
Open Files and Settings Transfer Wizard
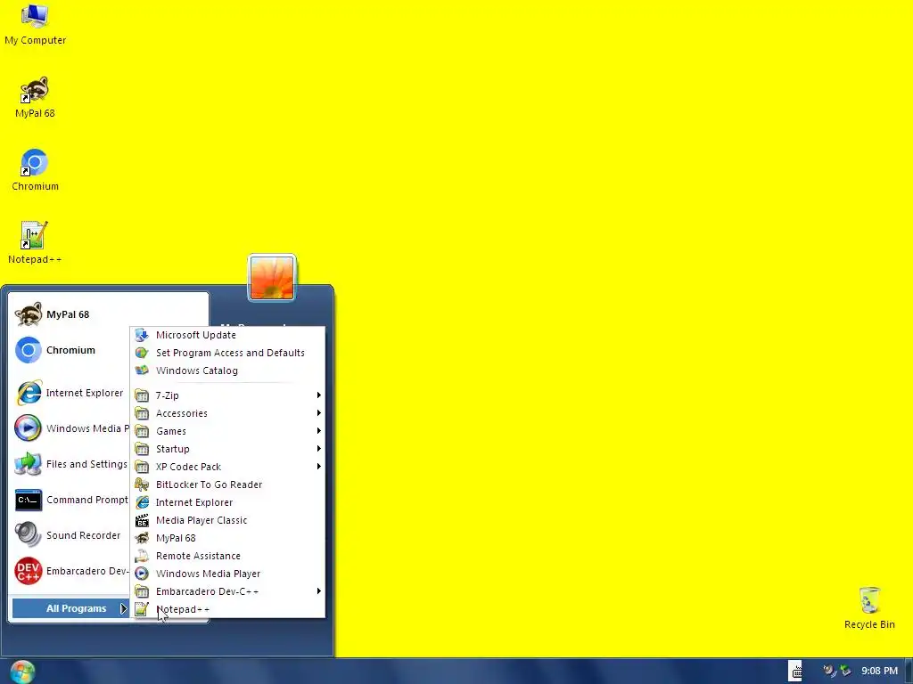(71, 464)
